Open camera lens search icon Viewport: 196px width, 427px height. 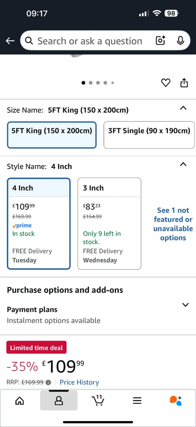point(160,40)
